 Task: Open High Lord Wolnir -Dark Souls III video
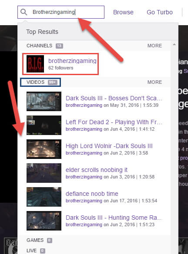click(x=109, y=146)
